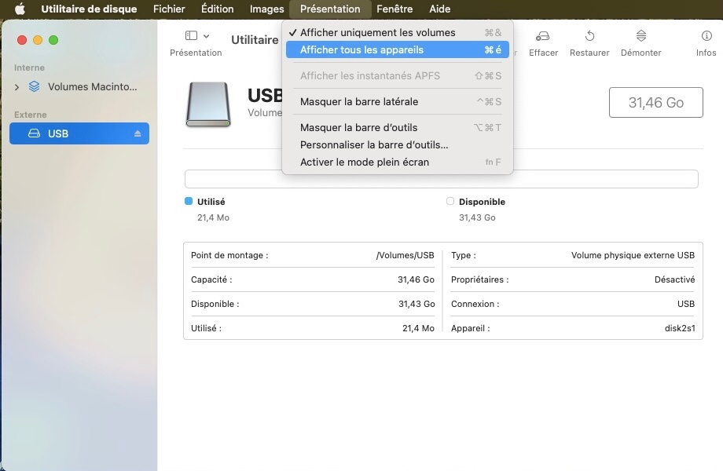This screenshot has height=471, width=723.
Task: Click the Démonter toolbar icon
Action: pyautogui.click(x=640, y=37)
